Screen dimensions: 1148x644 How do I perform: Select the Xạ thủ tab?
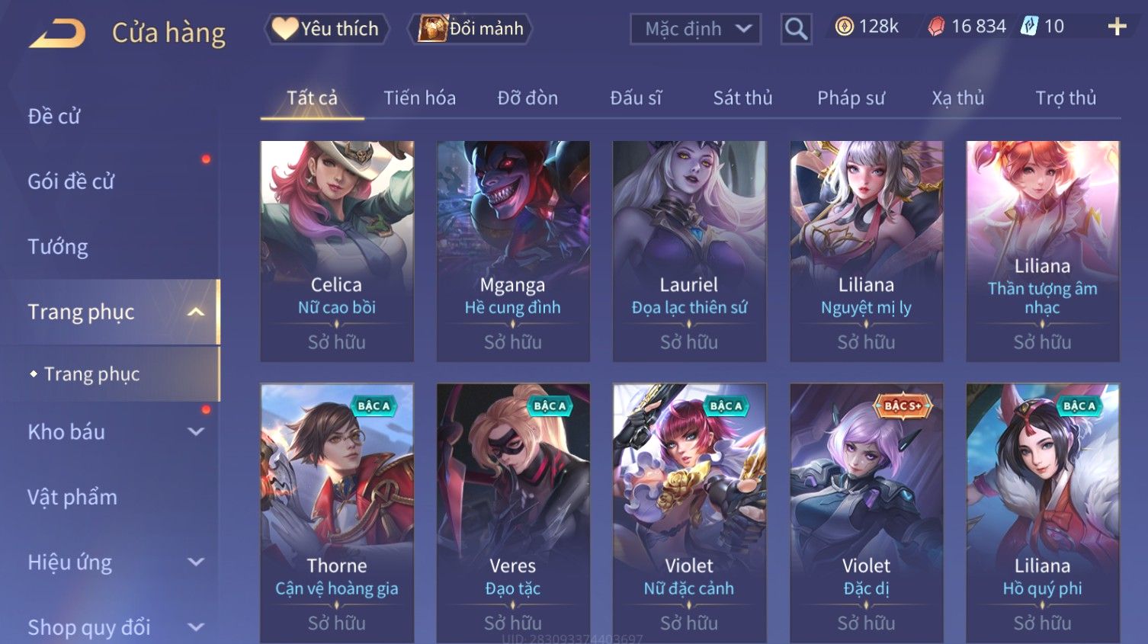[958, 98]
